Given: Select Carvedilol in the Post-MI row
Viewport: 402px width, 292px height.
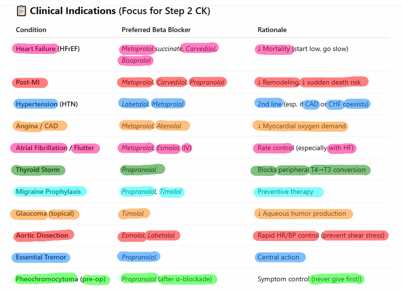Looking at the screenshot, I should click(171, 83).
